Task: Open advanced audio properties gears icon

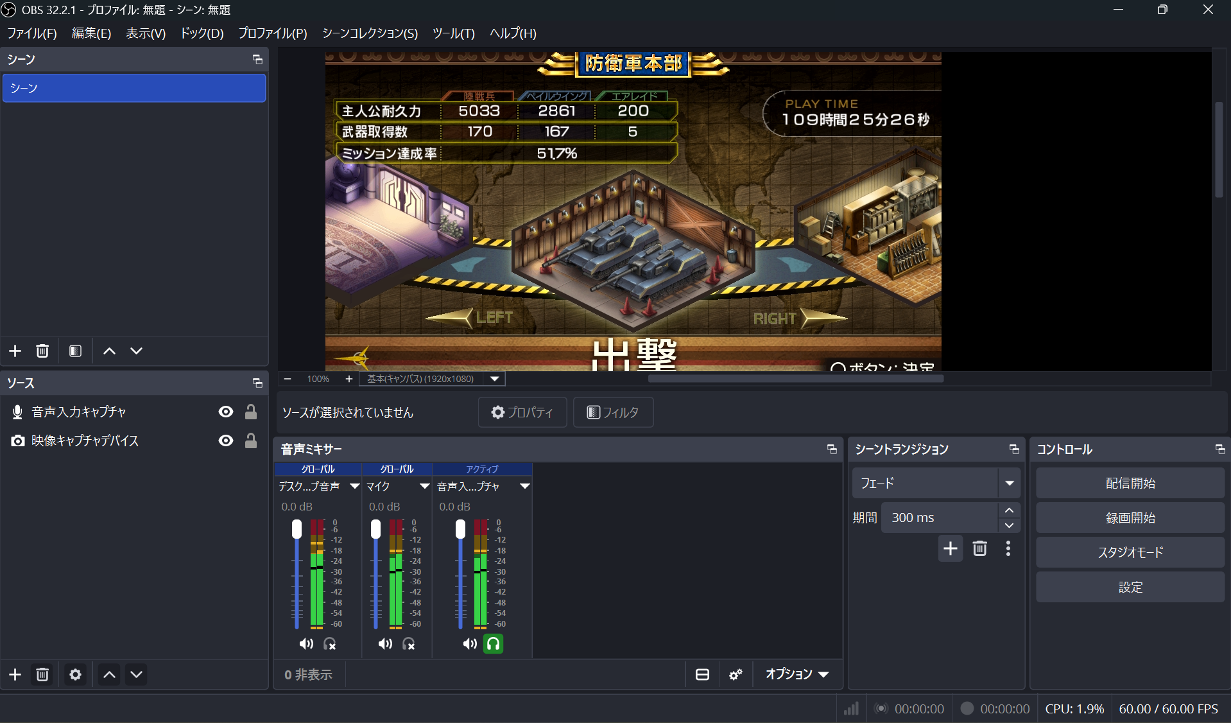Action: (736, 674)
